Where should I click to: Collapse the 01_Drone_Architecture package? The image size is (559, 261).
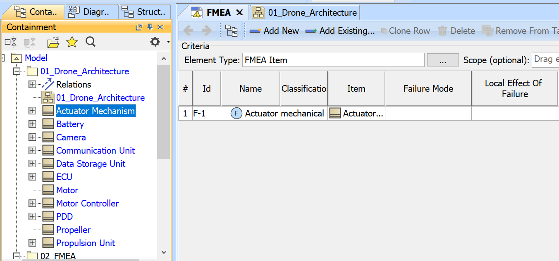(x=17, y=71)
